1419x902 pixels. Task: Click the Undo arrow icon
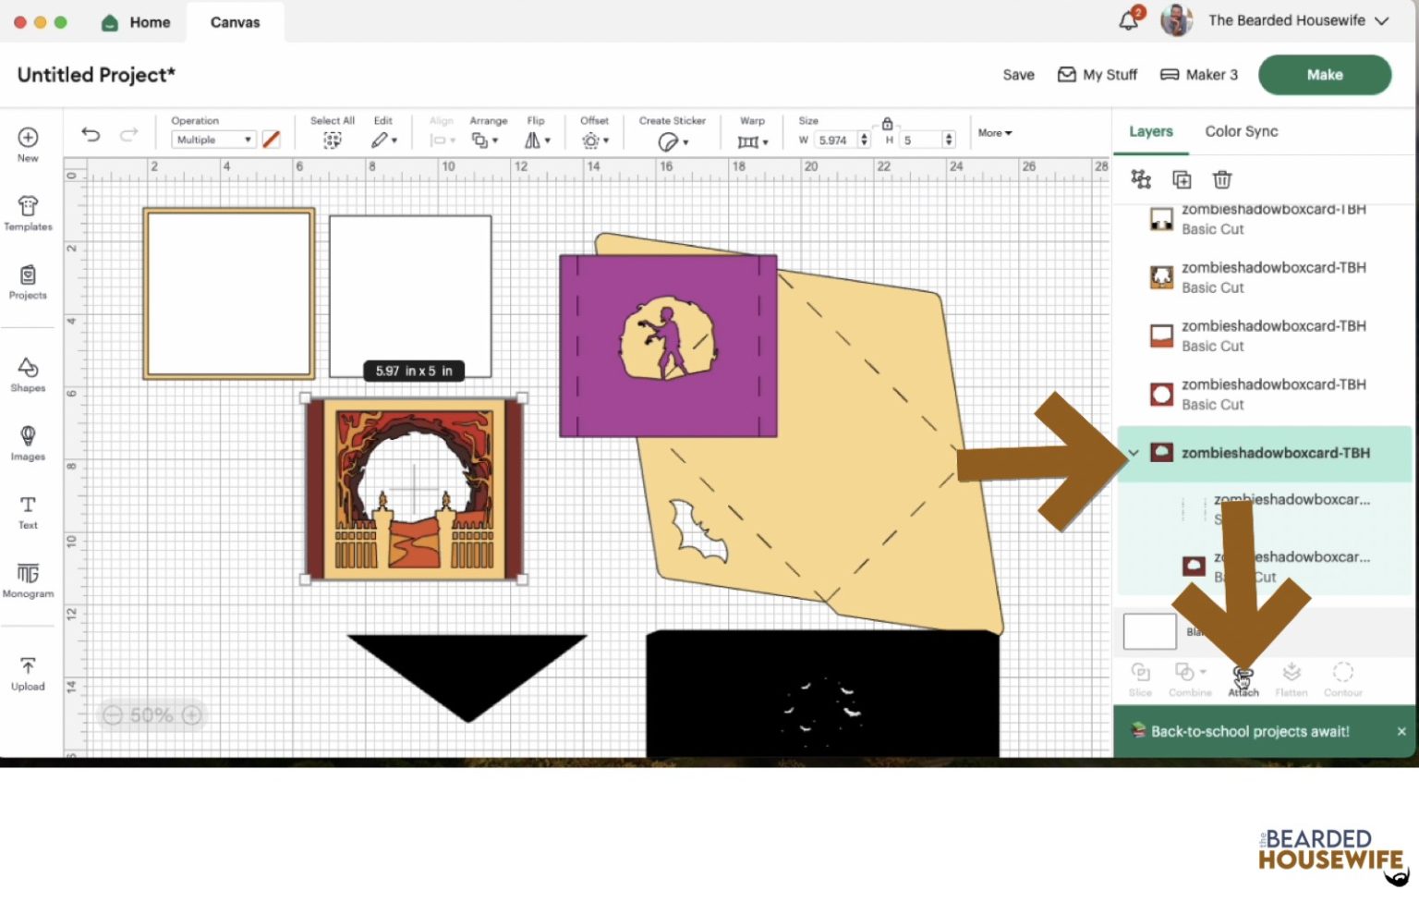(x=91, y=135)
